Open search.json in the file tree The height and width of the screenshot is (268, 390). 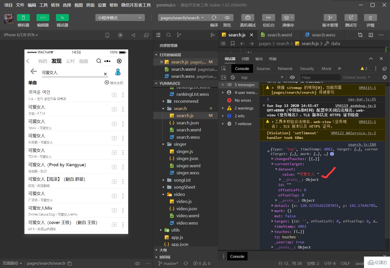[187, 123]
